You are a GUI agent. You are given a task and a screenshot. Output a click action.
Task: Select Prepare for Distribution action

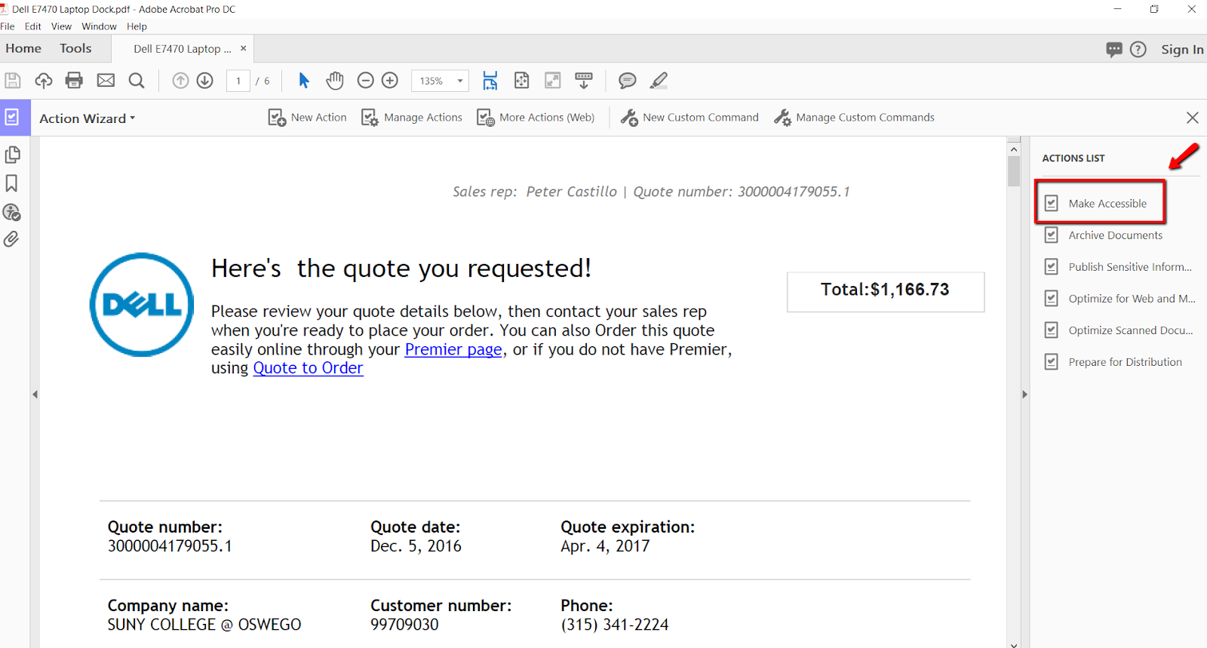click(1113, 362)
